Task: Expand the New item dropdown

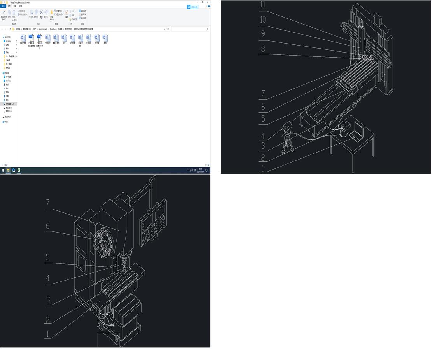Action: [x=59, y=11]
